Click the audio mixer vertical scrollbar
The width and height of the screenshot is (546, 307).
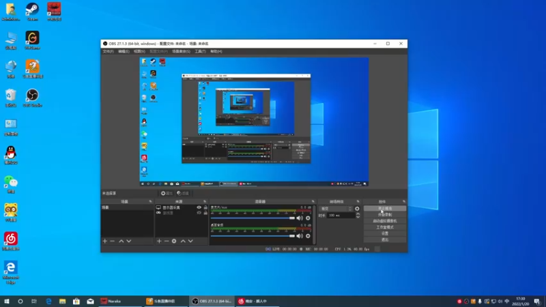[x=314, y=224]
